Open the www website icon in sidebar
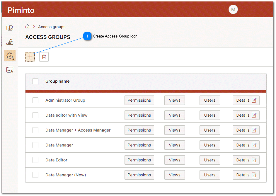This screenshot has width=276, height=196. coord(10,70)
